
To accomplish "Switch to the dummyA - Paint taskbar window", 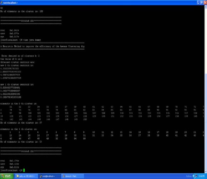I will pos(72,176).
